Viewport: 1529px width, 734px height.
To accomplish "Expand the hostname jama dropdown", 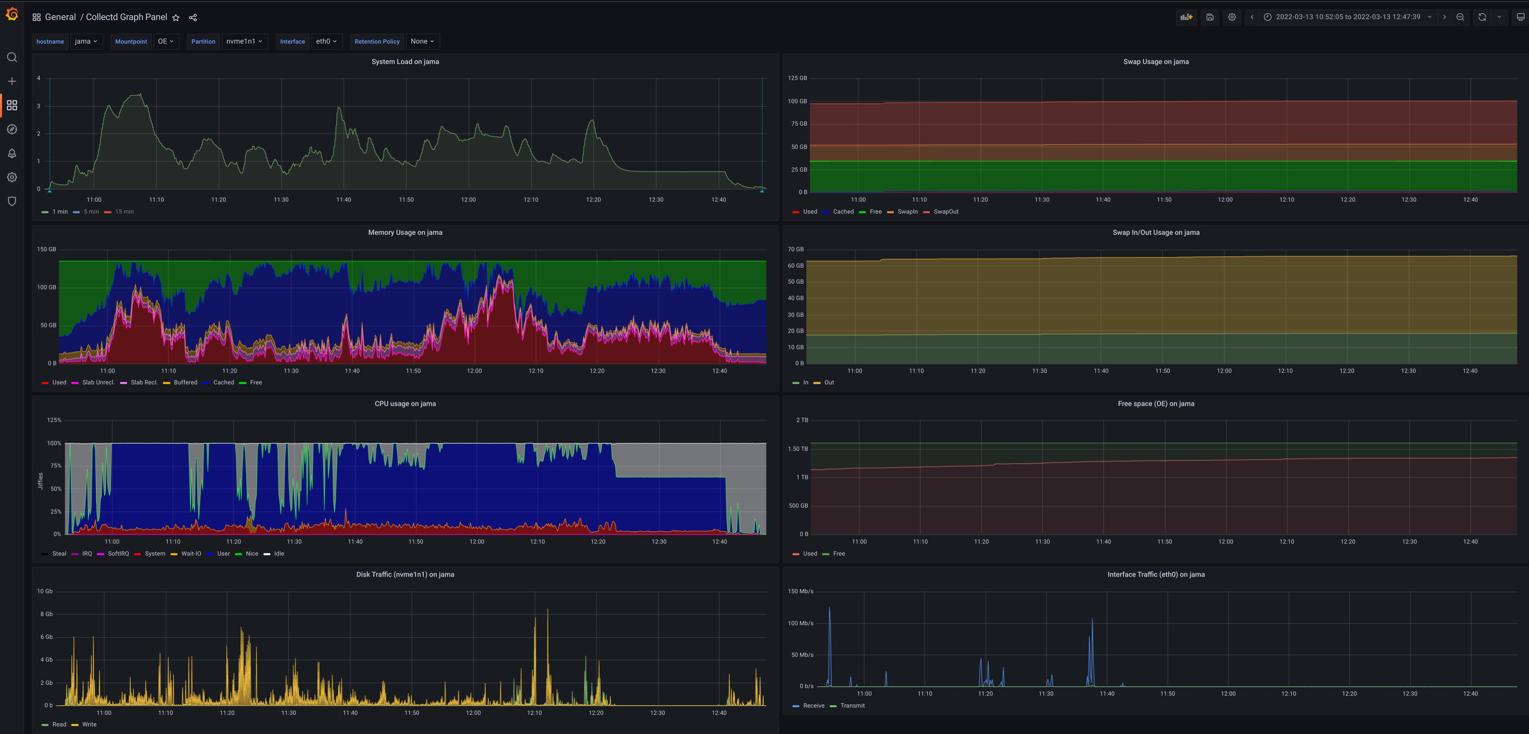I will click(86, 42).
